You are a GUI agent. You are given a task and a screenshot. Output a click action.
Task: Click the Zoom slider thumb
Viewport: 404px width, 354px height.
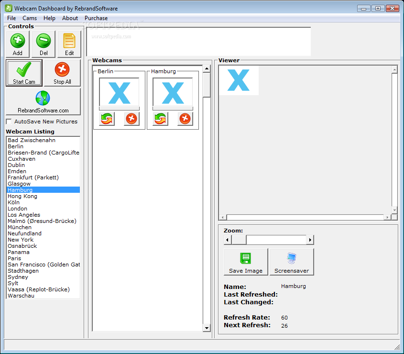point(239,240)
